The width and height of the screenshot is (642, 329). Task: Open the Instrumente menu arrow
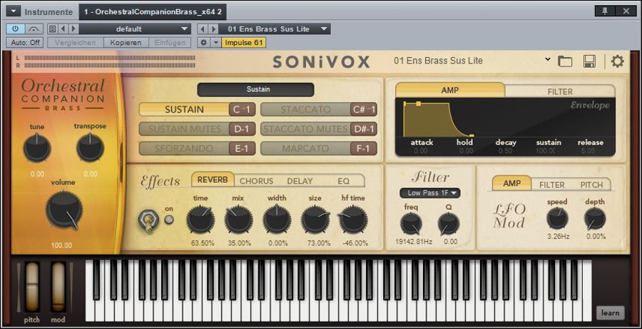[13, 11]
